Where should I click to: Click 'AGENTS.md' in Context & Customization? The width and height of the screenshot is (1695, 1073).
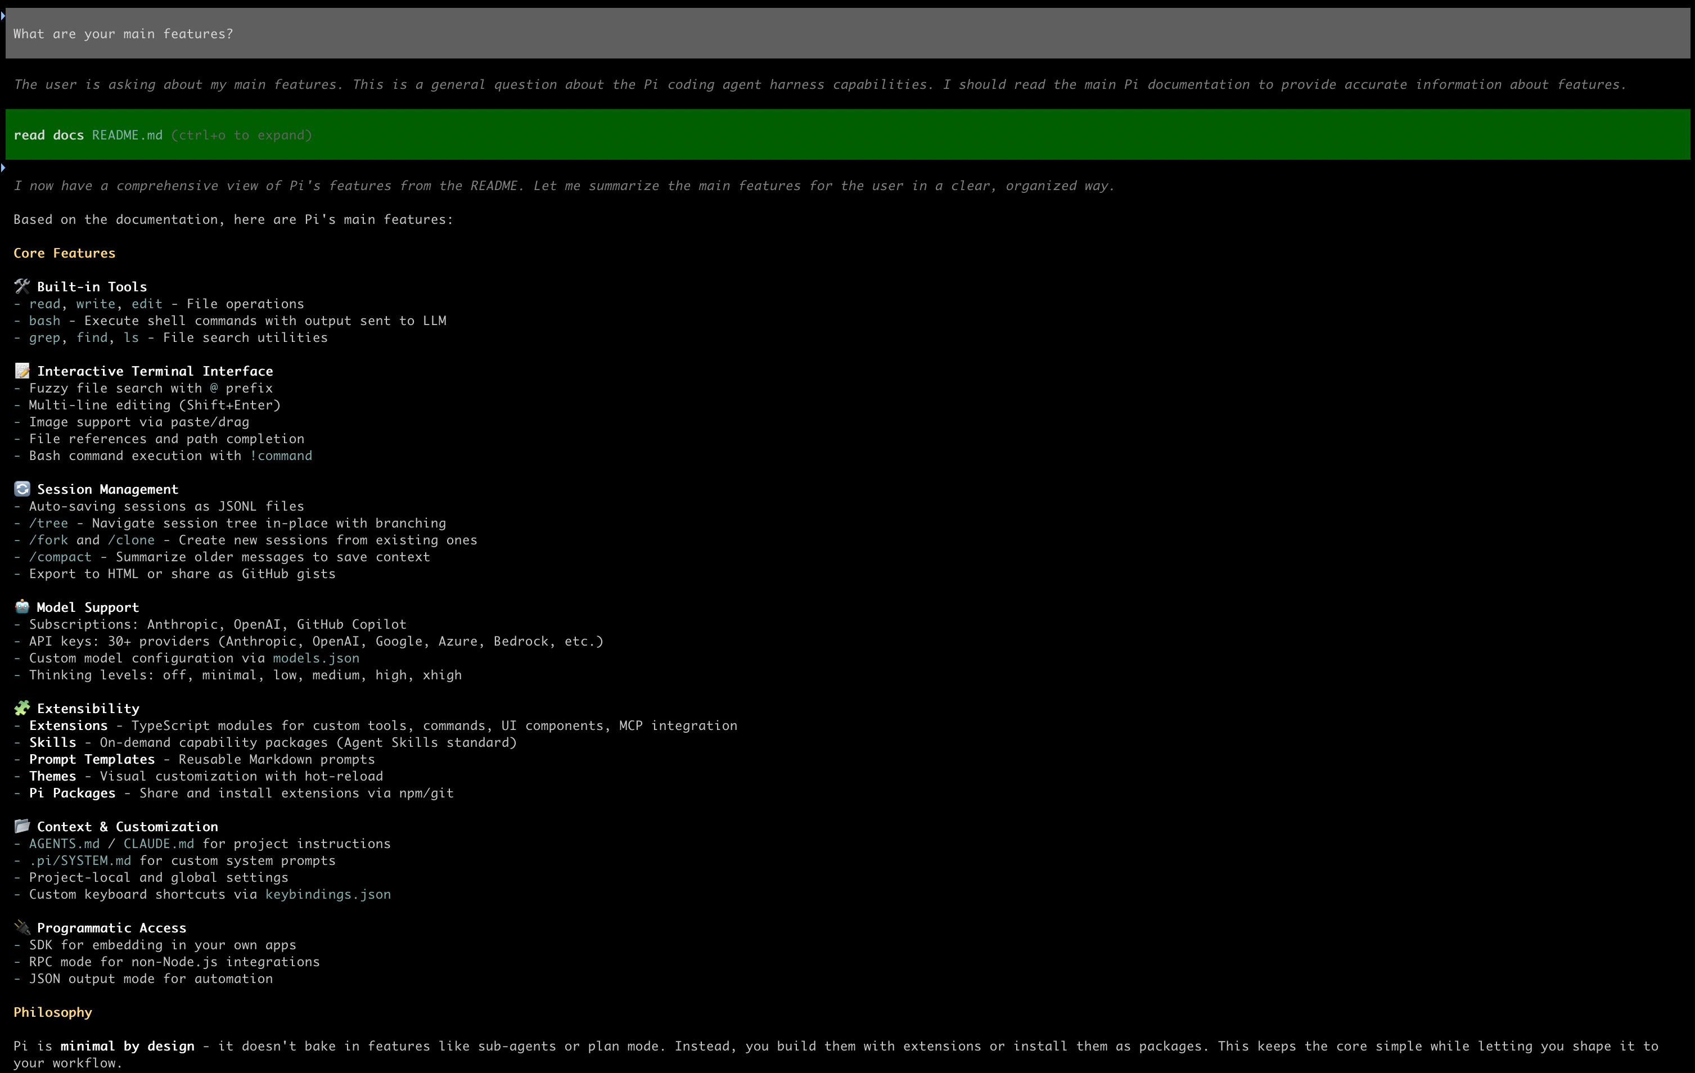64,844
